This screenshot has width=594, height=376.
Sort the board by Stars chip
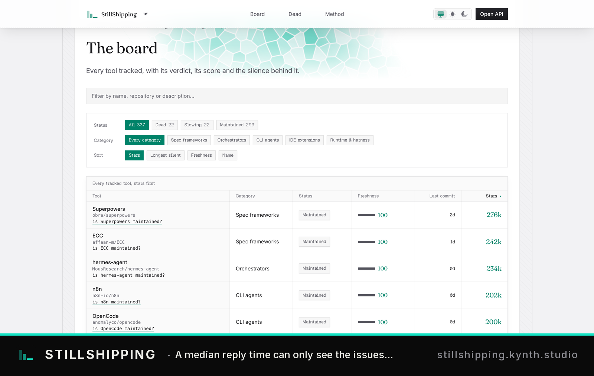(x=134, y=155)
